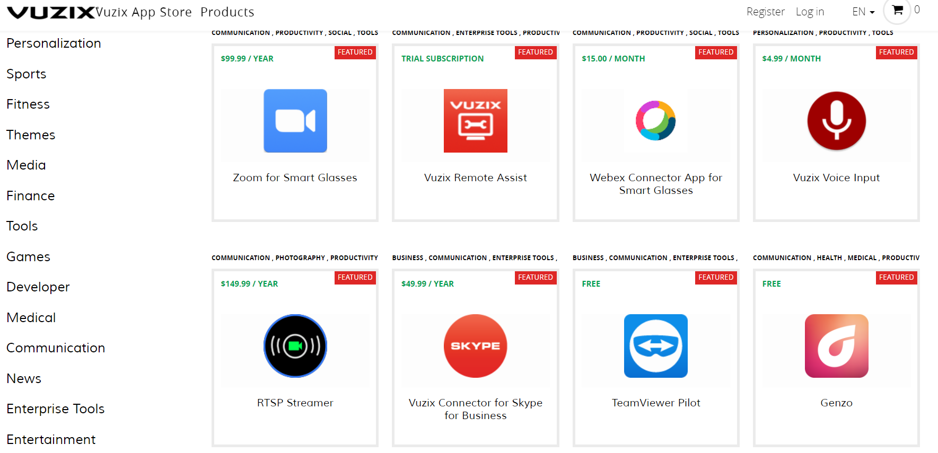Click the TeamViewer Pilot title
938x453 pixels.
tap(656, 403)
